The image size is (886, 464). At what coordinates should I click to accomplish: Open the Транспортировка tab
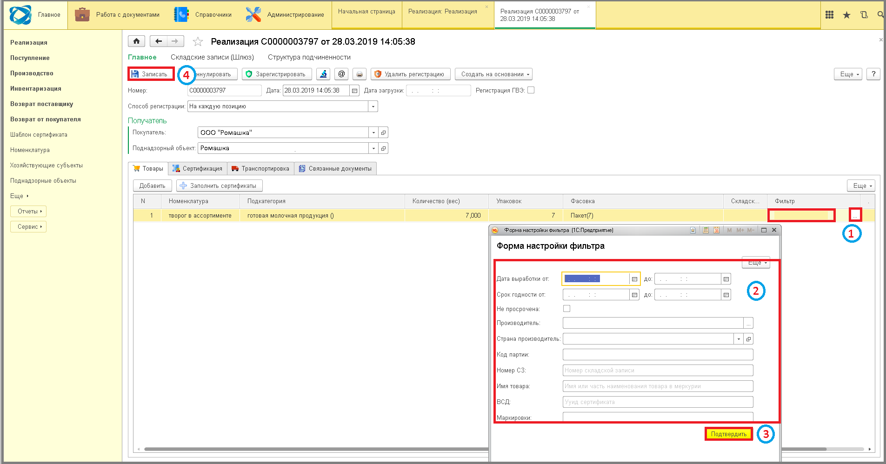click(x=260, y=168)
